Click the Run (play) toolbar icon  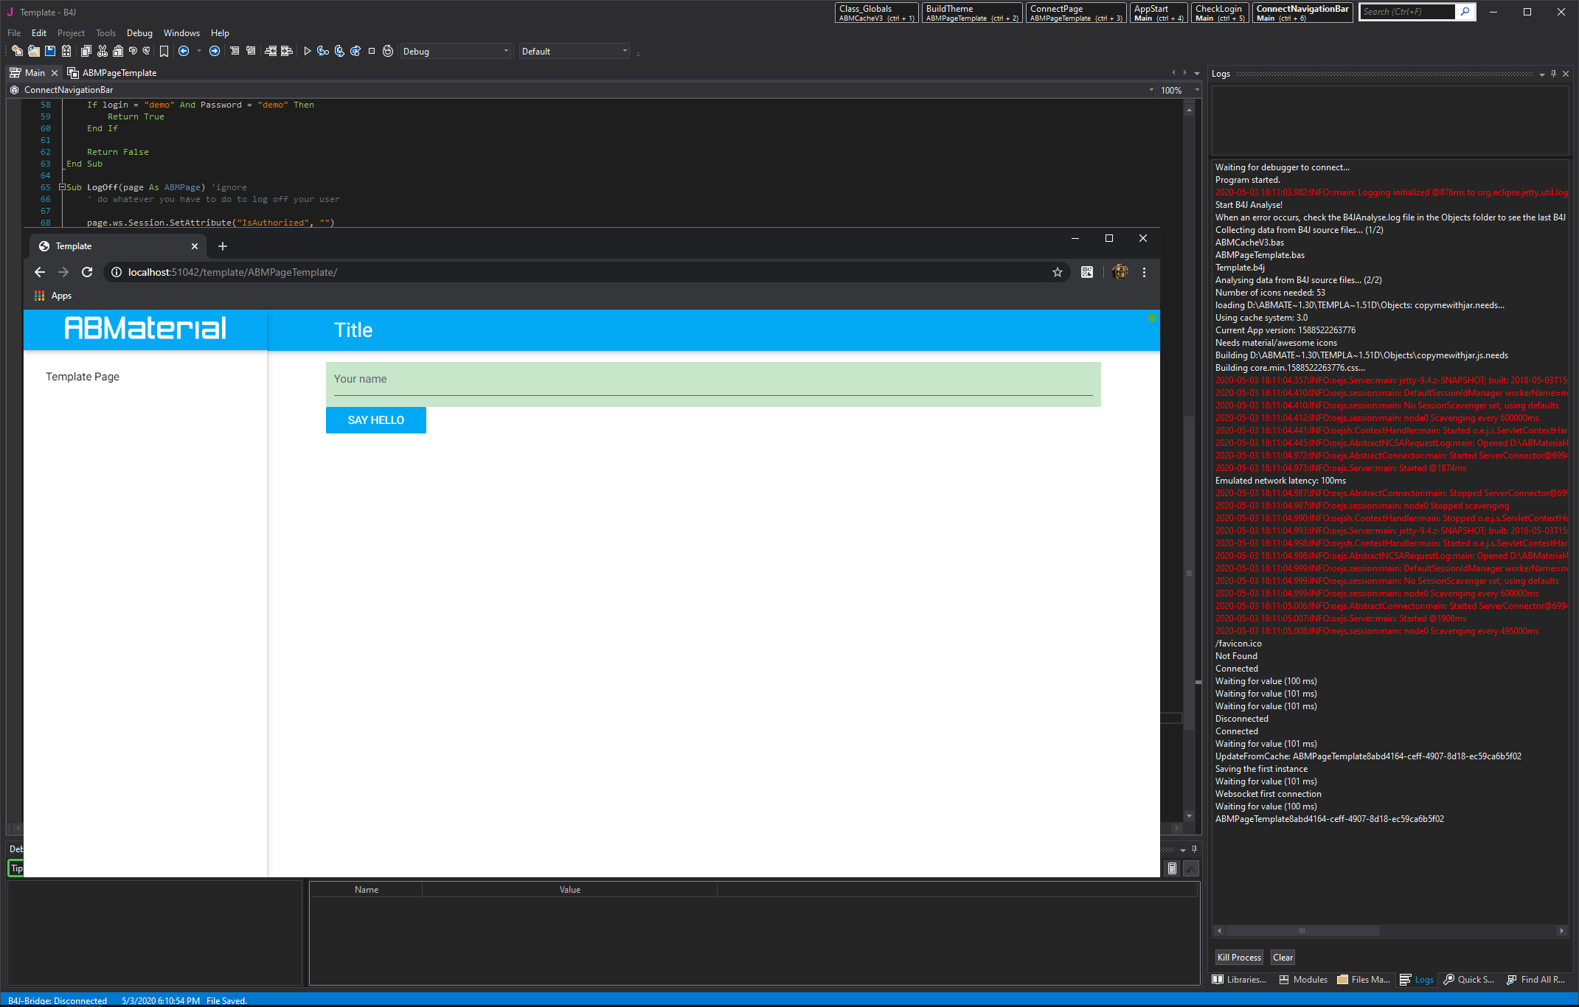(x=308, y=51)
